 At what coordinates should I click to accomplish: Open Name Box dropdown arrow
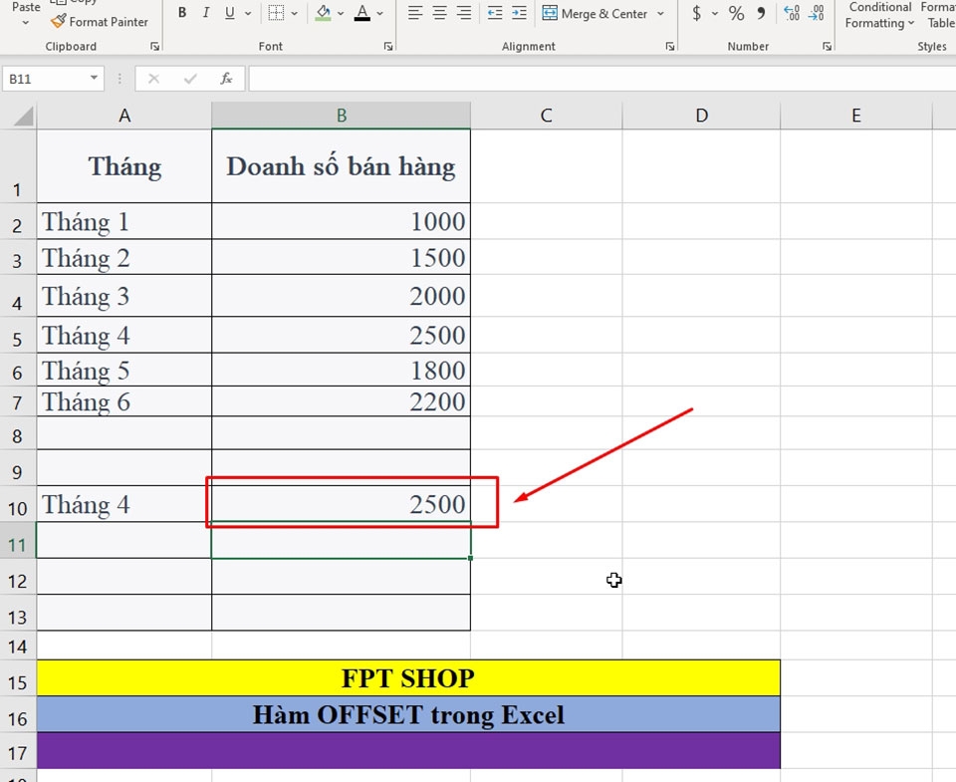[x=94, y=78]
